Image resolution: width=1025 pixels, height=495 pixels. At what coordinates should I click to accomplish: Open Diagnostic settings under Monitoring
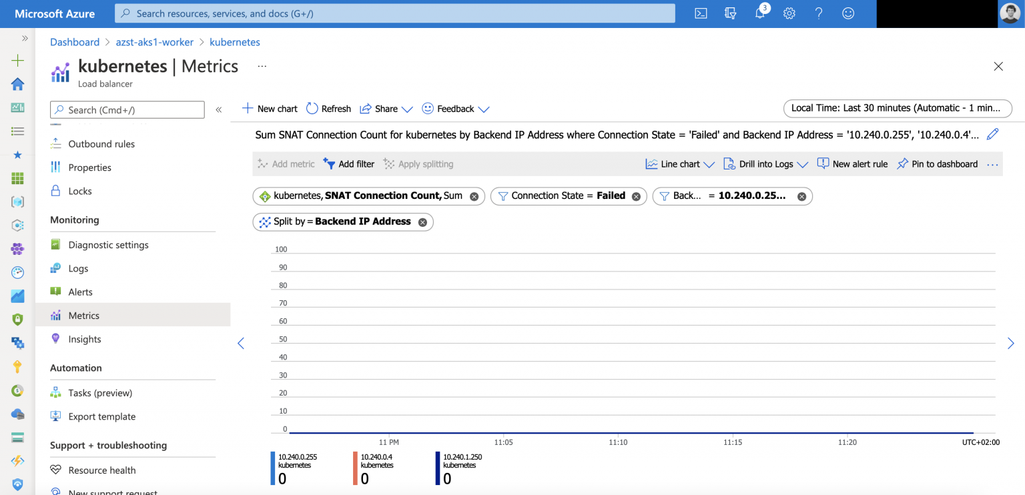[x=107, y=244]
